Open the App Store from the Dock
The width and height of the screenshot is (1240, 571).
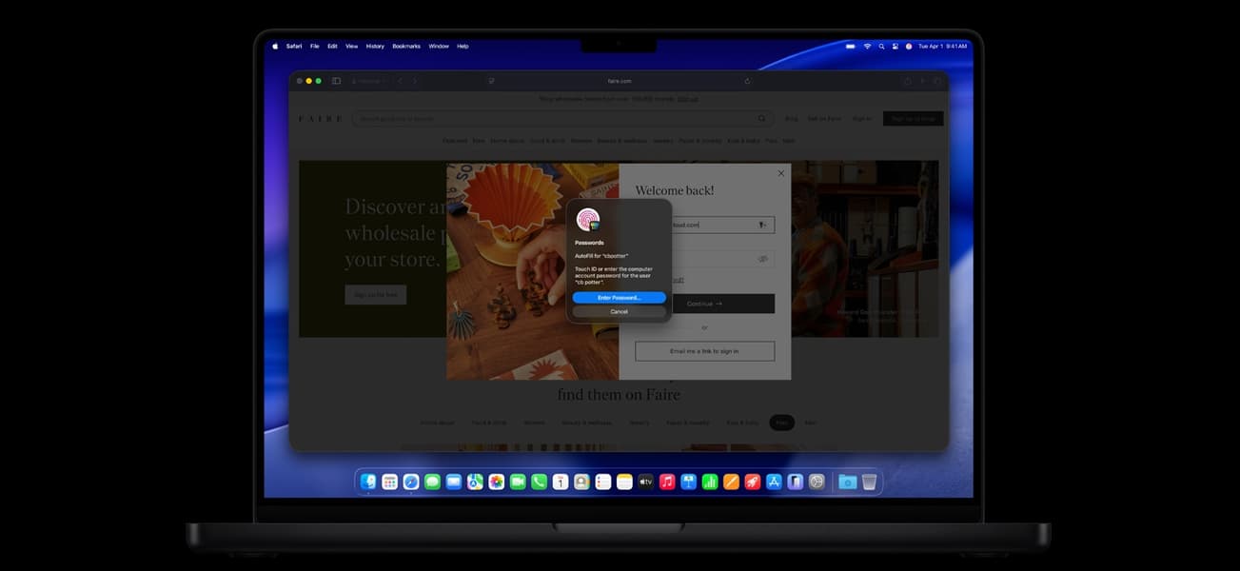[774, 482]
